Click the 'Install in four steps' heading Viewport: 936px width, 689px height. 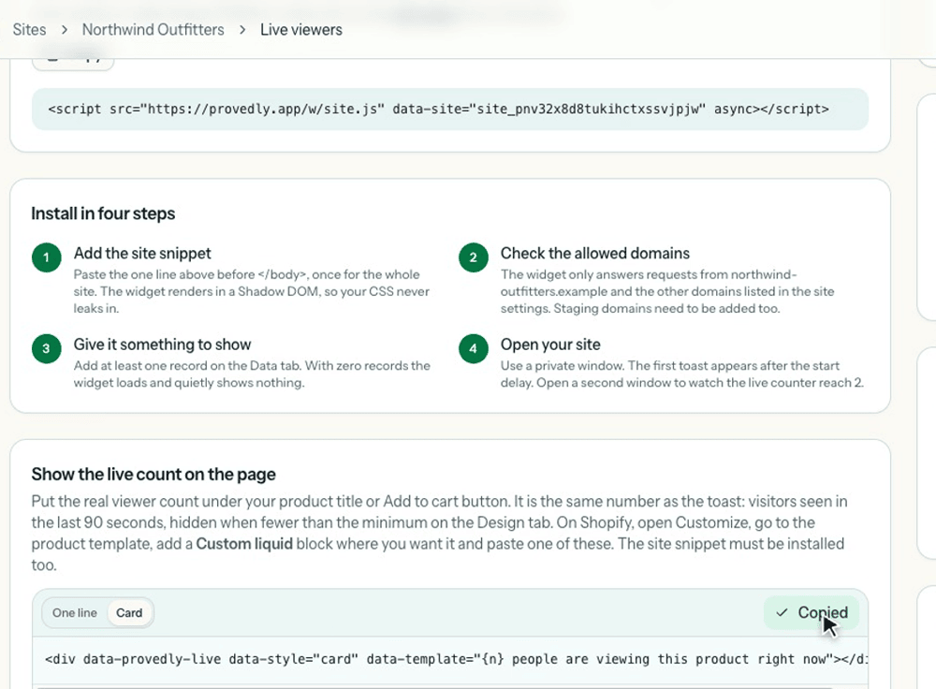103,213
